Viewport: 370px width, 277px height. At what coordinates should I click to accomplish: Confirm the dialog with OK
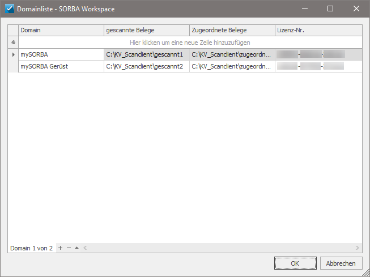tap(295, 263)
